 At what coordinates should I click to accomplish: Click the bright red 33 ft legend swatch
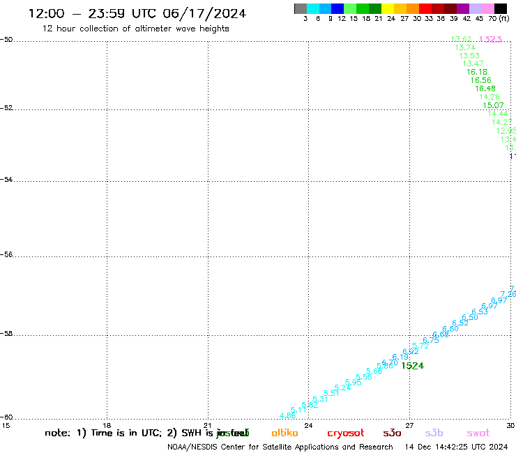[425, 8]
